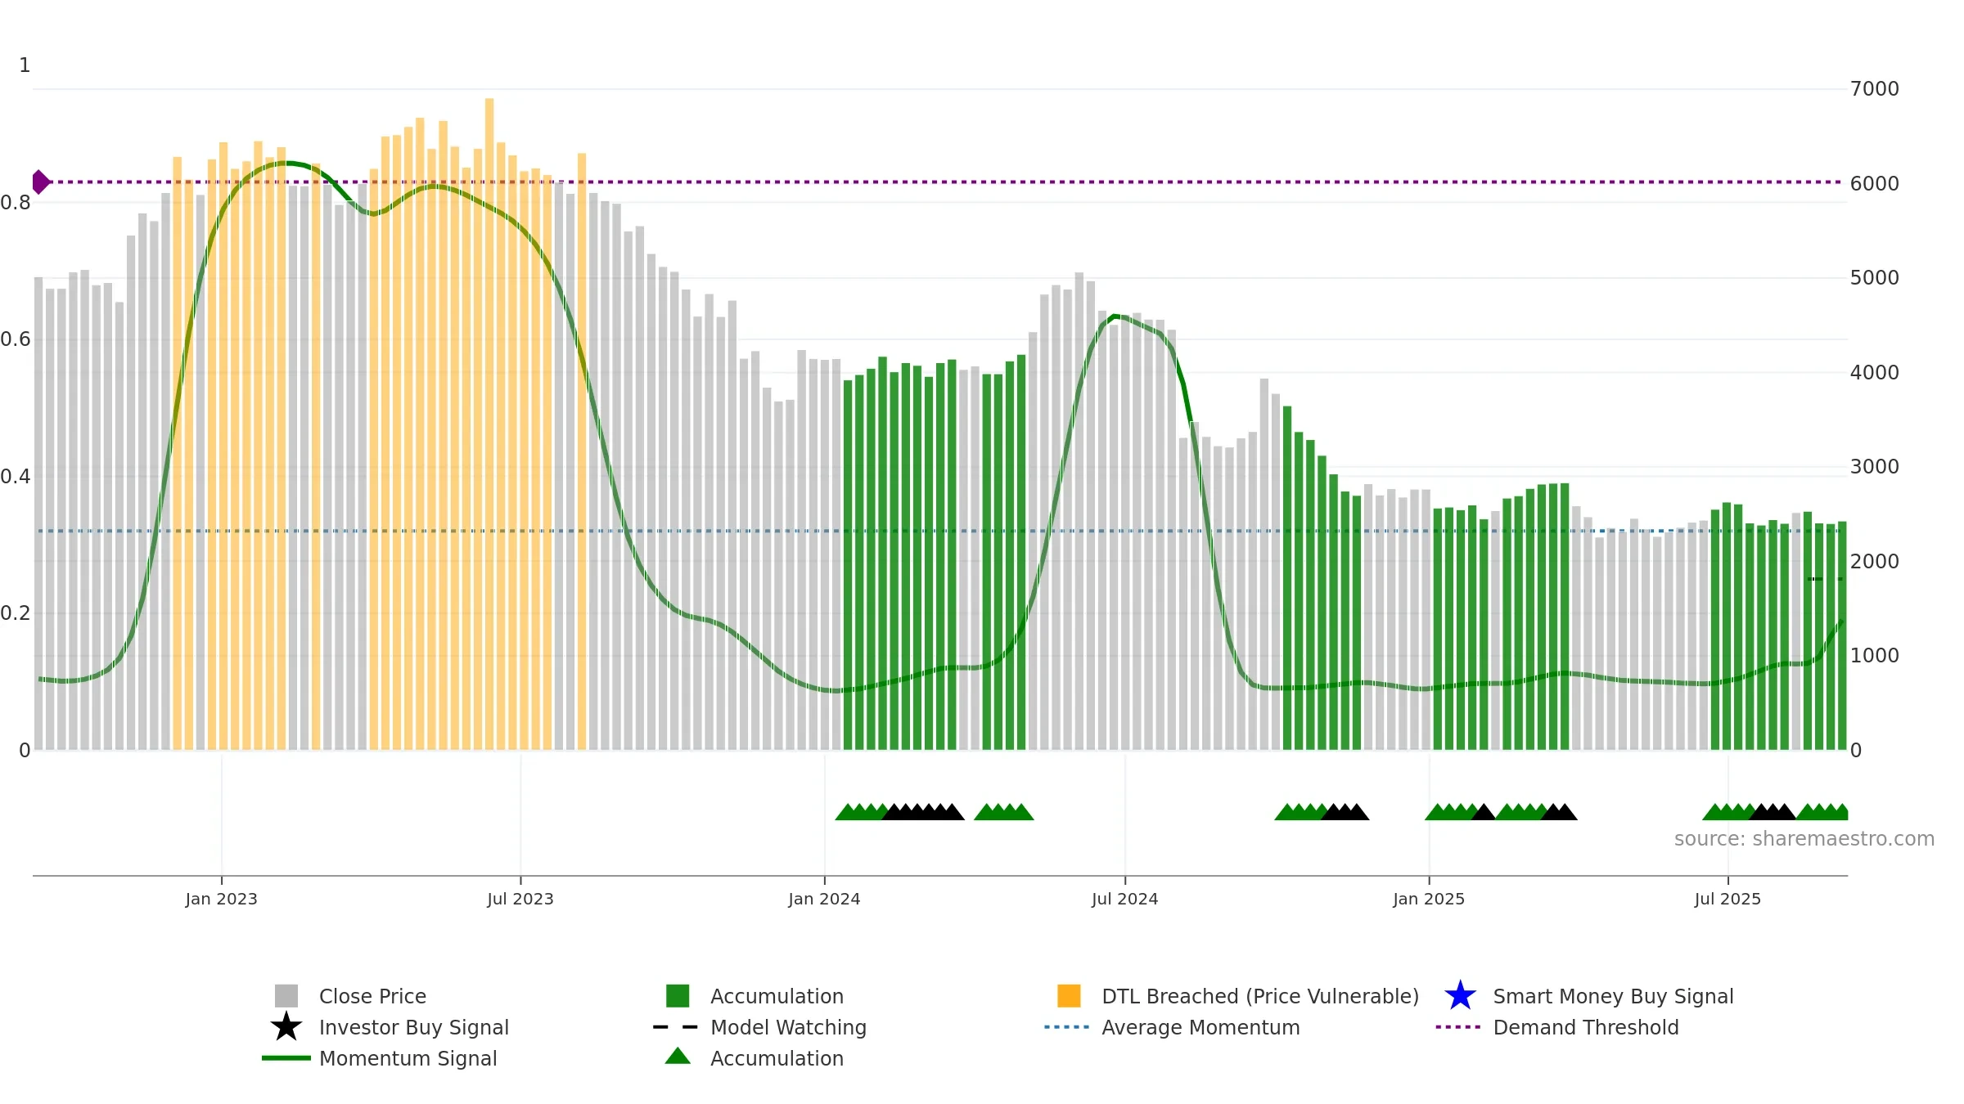Click the Jan 2025 x-axis label
Viewport: 1964px width, 1104px height.
click(1429, 900)
